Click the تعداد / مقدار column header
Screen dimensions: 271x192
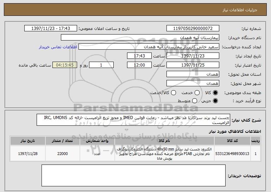(x=62, y=141)
